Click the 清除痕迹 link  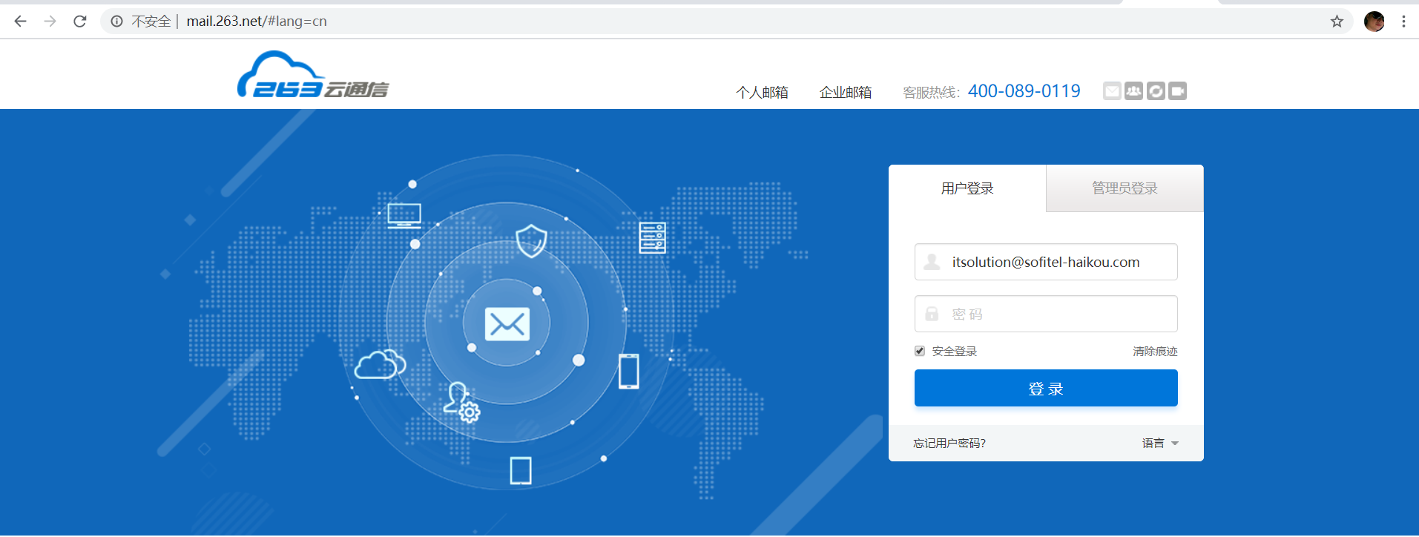[x=1155, y=351]
